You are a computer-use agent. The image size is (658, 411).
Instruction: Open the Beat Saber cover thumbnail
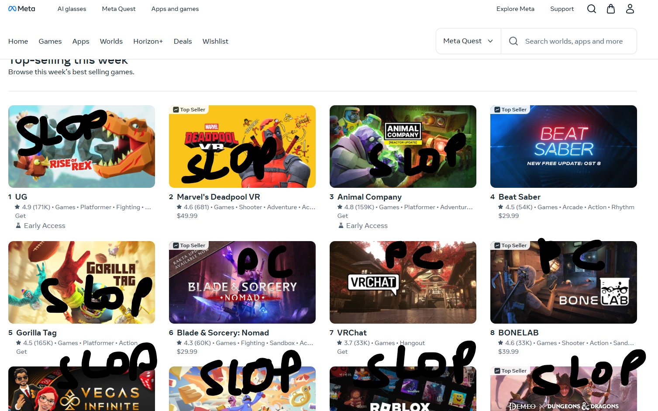(x=564, y=146)
